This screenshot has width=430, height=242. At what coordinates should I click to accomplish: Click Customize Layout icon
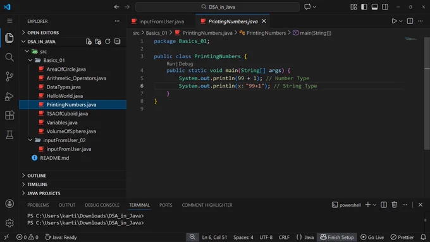click(353, 7)
